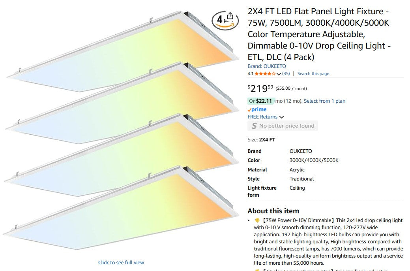The width and height of the screenshot is (410, 271).
Task: Expand the FREE Returns chevron
Action: [x=281, y=117]
